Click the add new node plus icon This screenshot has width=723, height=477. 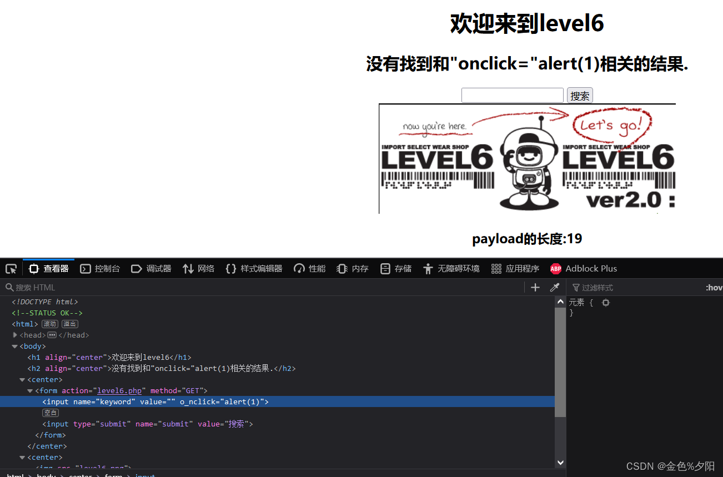pyautogui.click(x=535, y=287)
